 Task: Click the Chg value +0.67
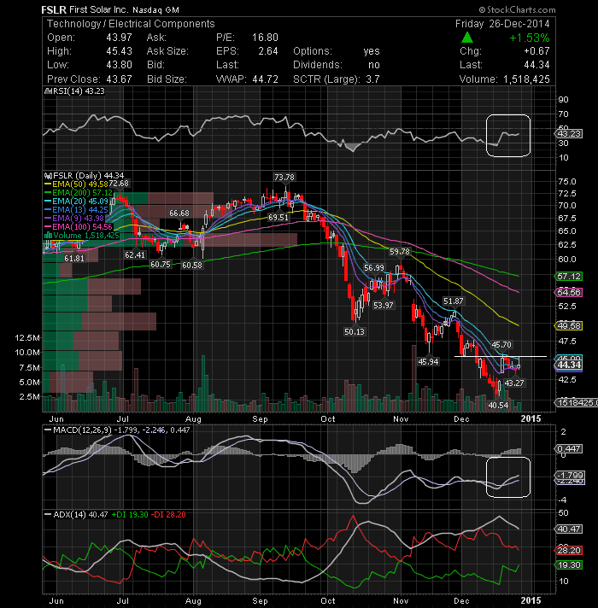536,51
